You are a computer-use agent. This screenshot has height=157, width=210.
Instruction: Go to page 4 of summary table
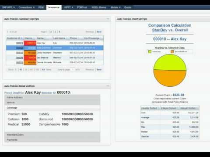(59, 32)
